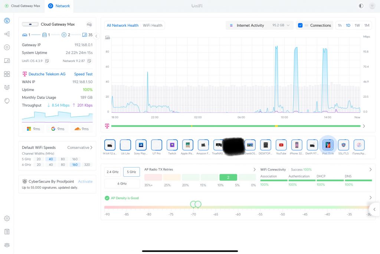Switch to the WiFi Health tab
380x254 pixels.
(x=153, y=25)
